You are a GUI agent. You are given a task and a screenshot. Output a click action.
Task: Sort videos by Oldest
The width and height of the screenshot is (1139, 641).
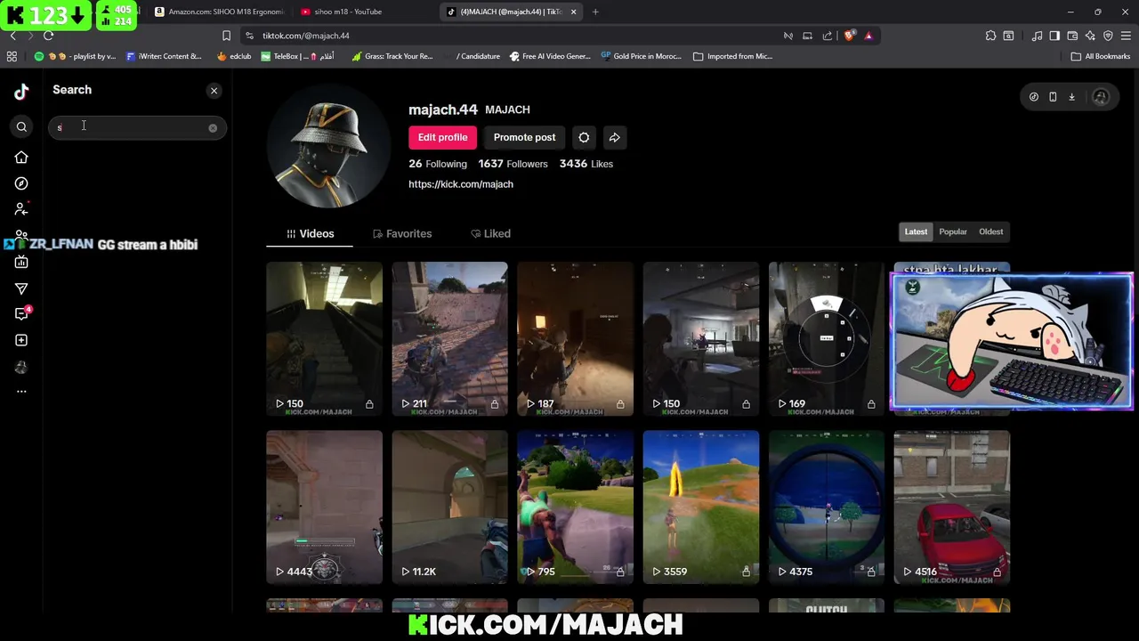990,231
